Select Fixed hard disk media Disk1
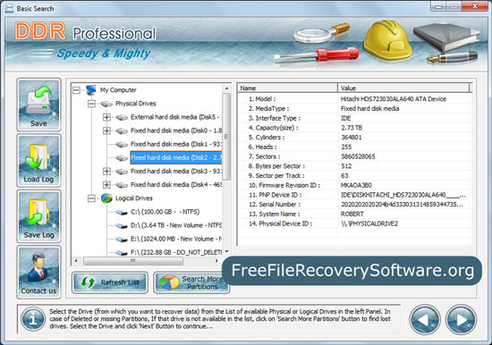 (176, 144)
